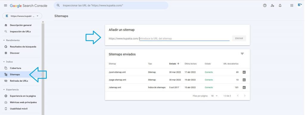
Task: Click the 69 discovered URLs value
Action: point(237,72)
